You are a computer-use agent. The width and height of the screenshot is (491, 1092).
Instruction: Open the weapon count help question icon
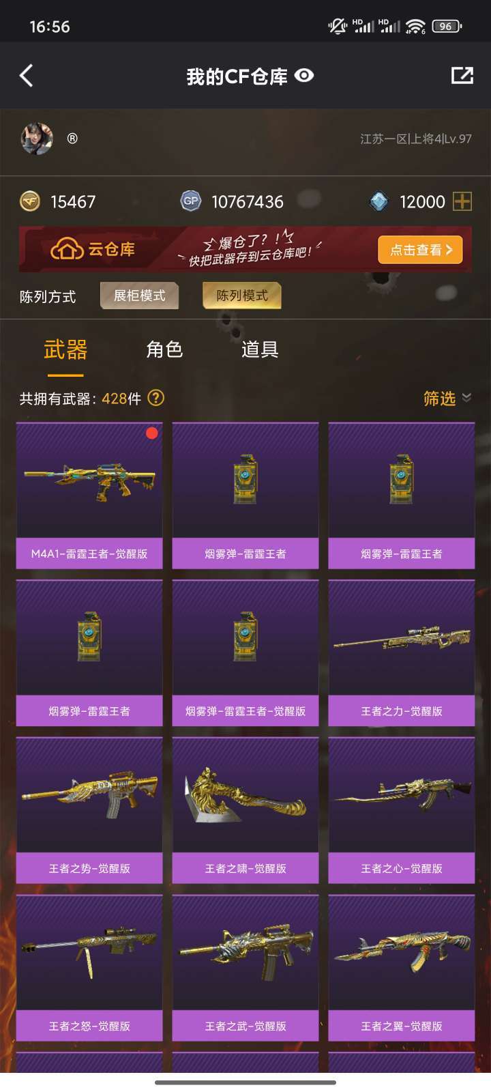pyautogui.click(x=156, y=398)
